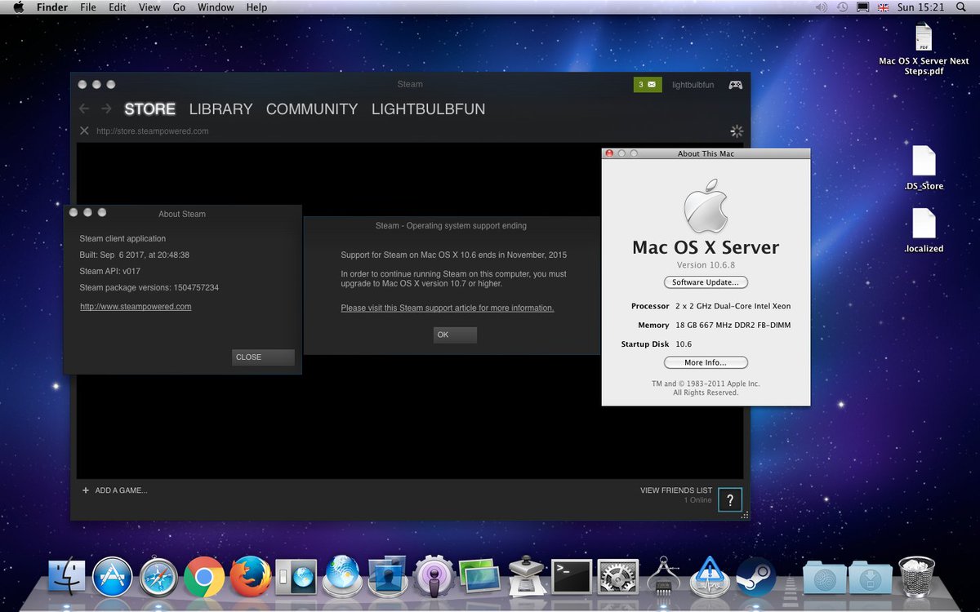Click OK in the support-ending dialog

455,335
